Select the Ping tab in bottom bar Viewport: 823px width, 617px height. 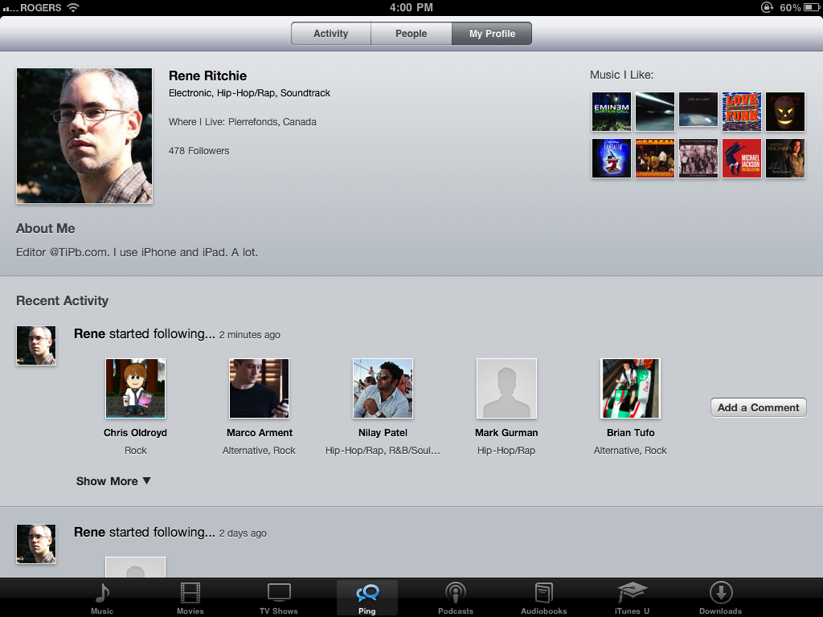pyautogui.click(x=366, y=598)
